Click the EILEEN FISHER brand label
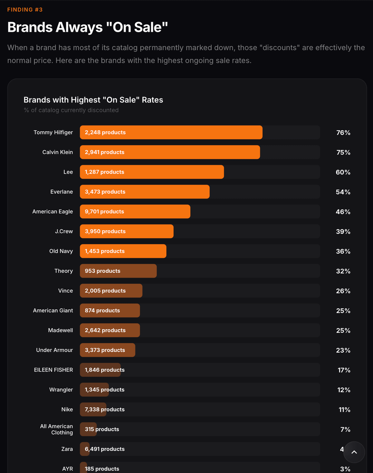Viewport: 373px width, 473px height. (x=54, y=370)
